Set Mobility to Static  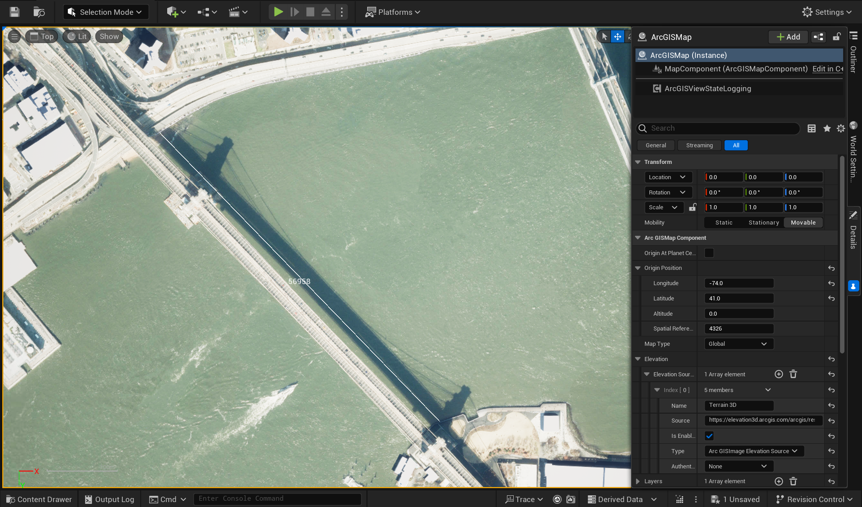point(723,222)
